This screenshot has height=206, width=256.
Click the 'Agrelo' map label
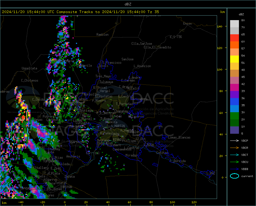click(x=76, y=132)
